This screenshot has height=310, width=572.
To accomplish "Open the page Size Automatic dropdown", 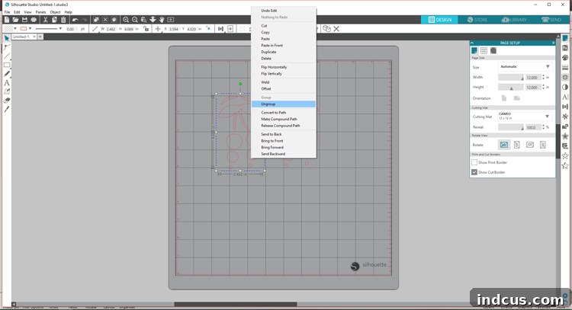I will 525,67.
